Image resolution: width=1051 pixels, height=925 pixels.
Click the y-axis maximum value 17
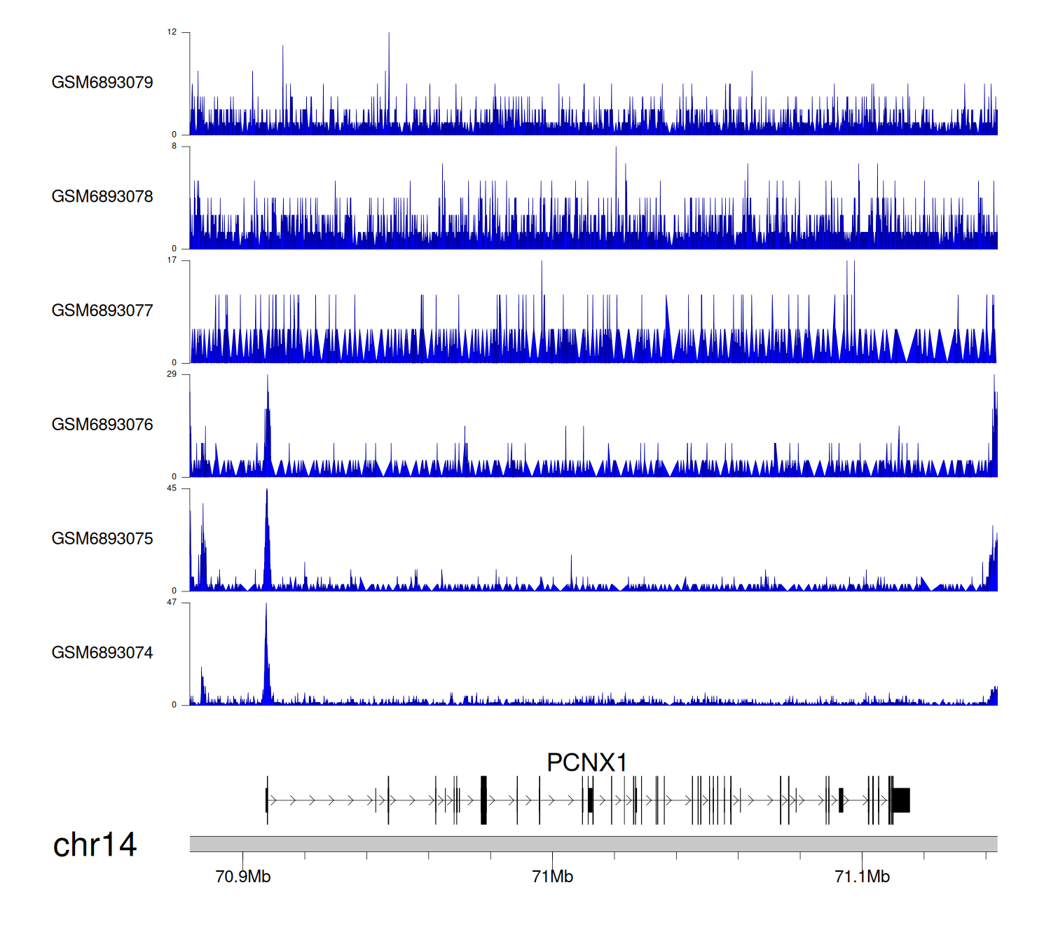(x=172, y=260)
